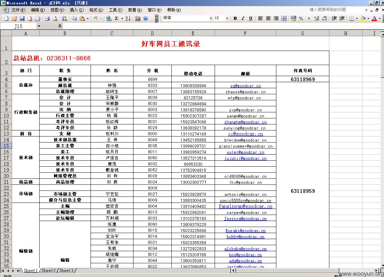Image resolution: width=384 pixels, height=277 pixels.
Task: Open the cc@goodcar.cn email link
Action: pyautogui.click(x=245, y=134)
